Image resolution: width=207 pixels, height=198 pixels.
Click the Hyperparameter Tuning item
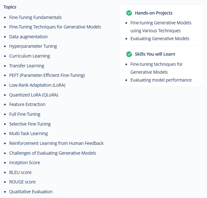pyautogui.click(x=33, y=46)
